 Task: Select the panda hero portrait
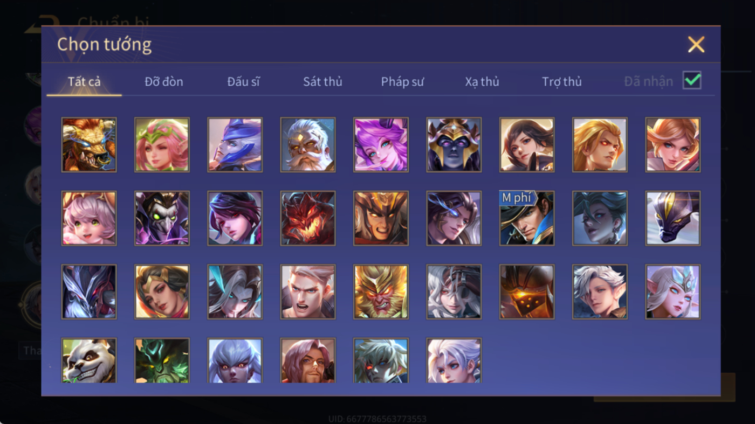(89, 360)
